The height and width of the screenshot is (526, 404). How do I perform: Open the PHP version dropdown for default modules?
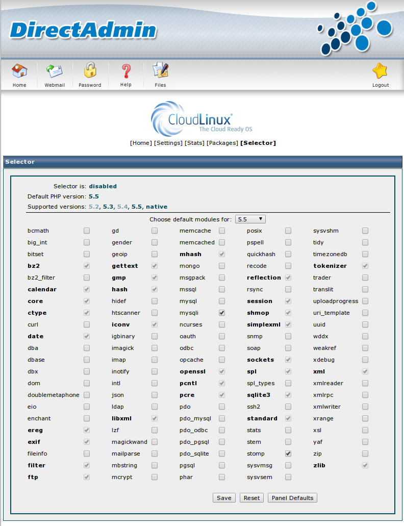250,219
